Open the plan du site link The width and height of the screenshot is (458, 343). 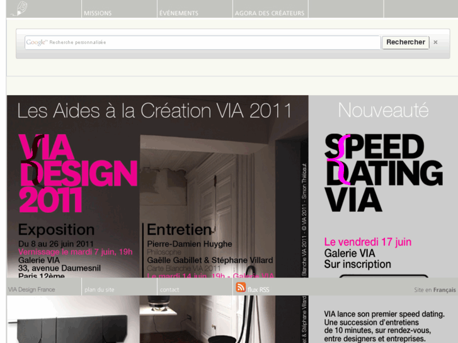coord(100,290)
